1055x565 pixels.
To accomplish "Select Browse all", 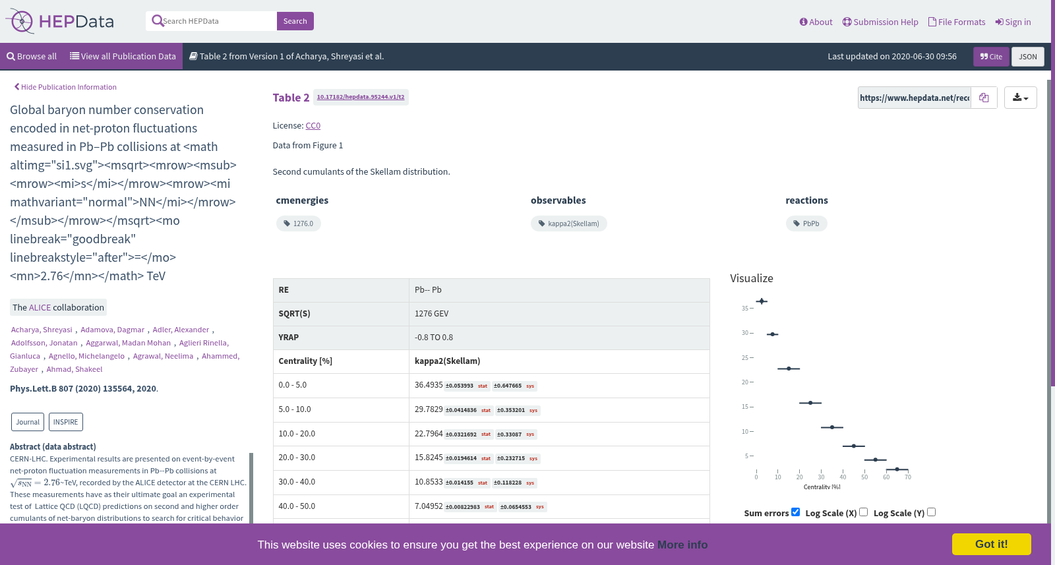I will click(x=32, y=57).
